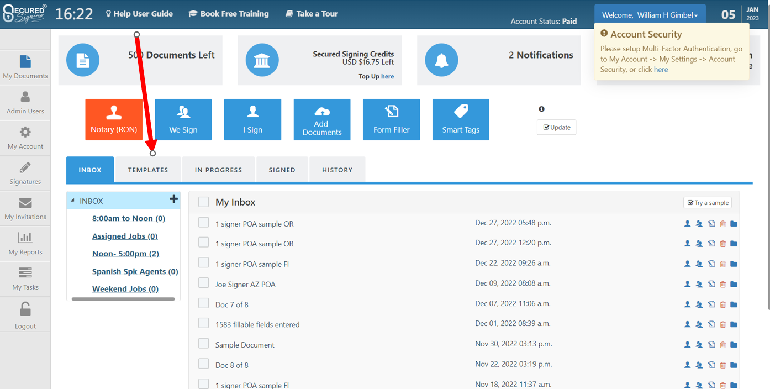Tick the Joe Signer AZ POA checkbox
The height and width of the screenshot is (389, 770).
click(204, 282)
